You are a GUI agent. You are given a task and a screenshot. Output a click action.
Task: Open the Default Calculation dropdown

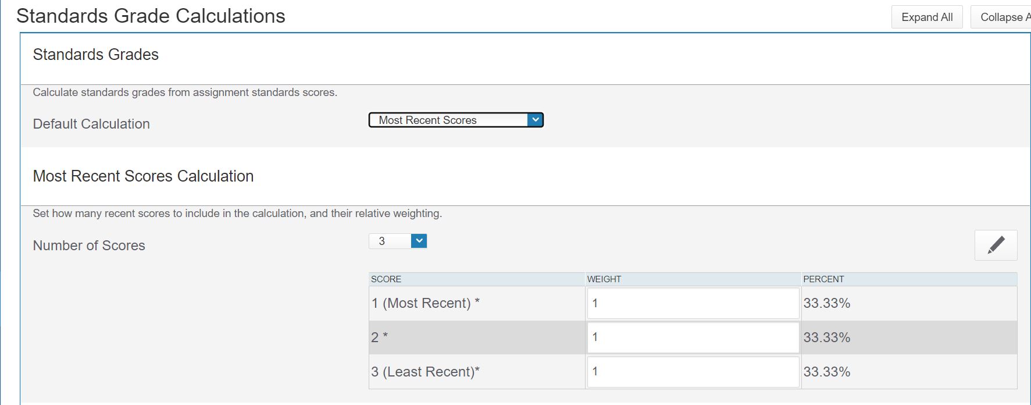pyautogui.click(x=456, y=120)
